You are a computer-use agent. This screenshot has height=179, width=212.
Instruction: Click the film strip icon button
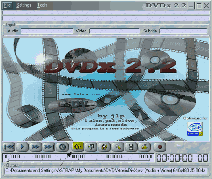tap(131, 147)
